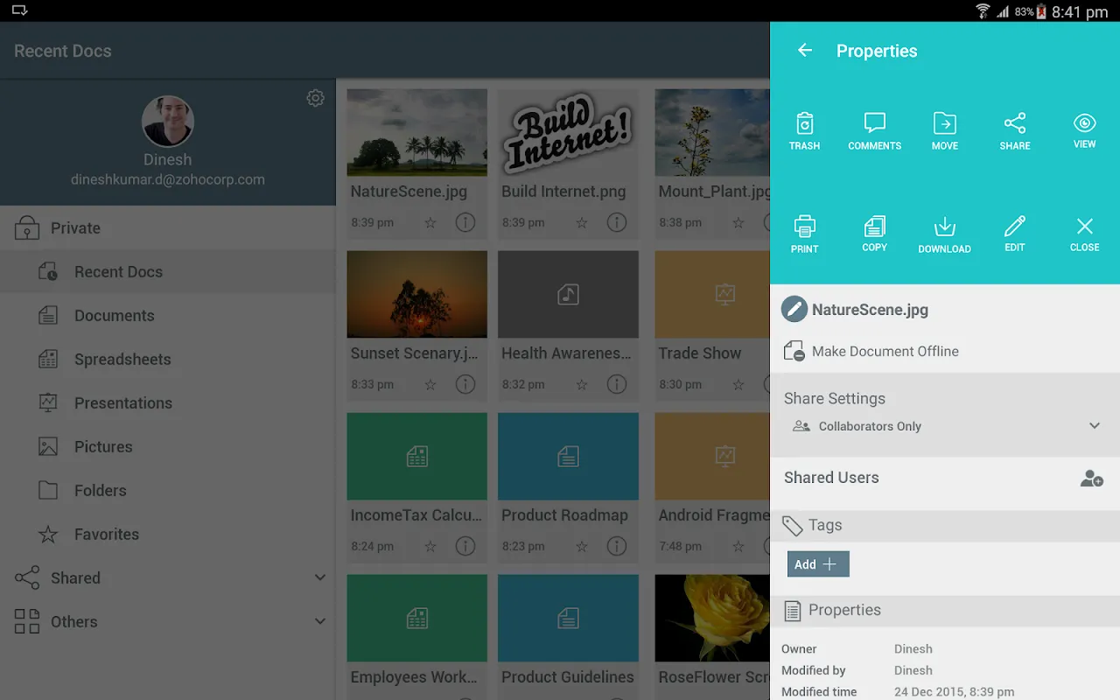1120x700 pixels.
Task: Tap the Share icon
Action: coord(1014,130)
